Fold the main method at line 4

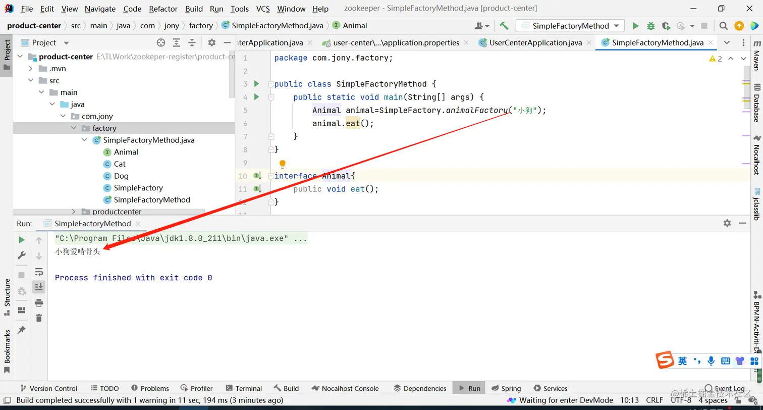click(x=271, y=97)
